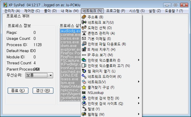Select explorer.exe in the process list

click(x=70, y=49)
